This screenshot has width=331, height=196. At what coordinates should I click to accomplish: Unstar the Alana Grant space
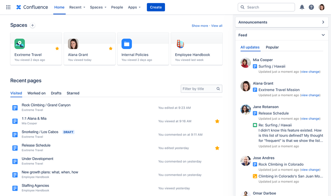click(x=111, y=48)
